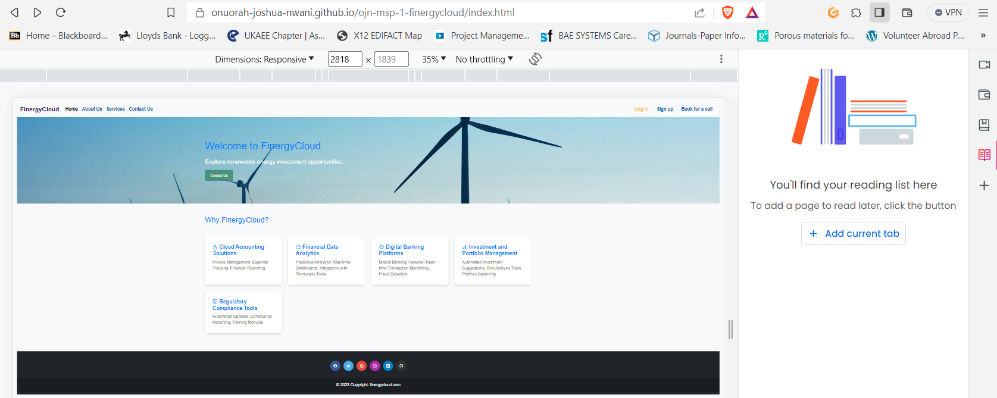Open the About Us nav item
997x398 pixels.
92,109
